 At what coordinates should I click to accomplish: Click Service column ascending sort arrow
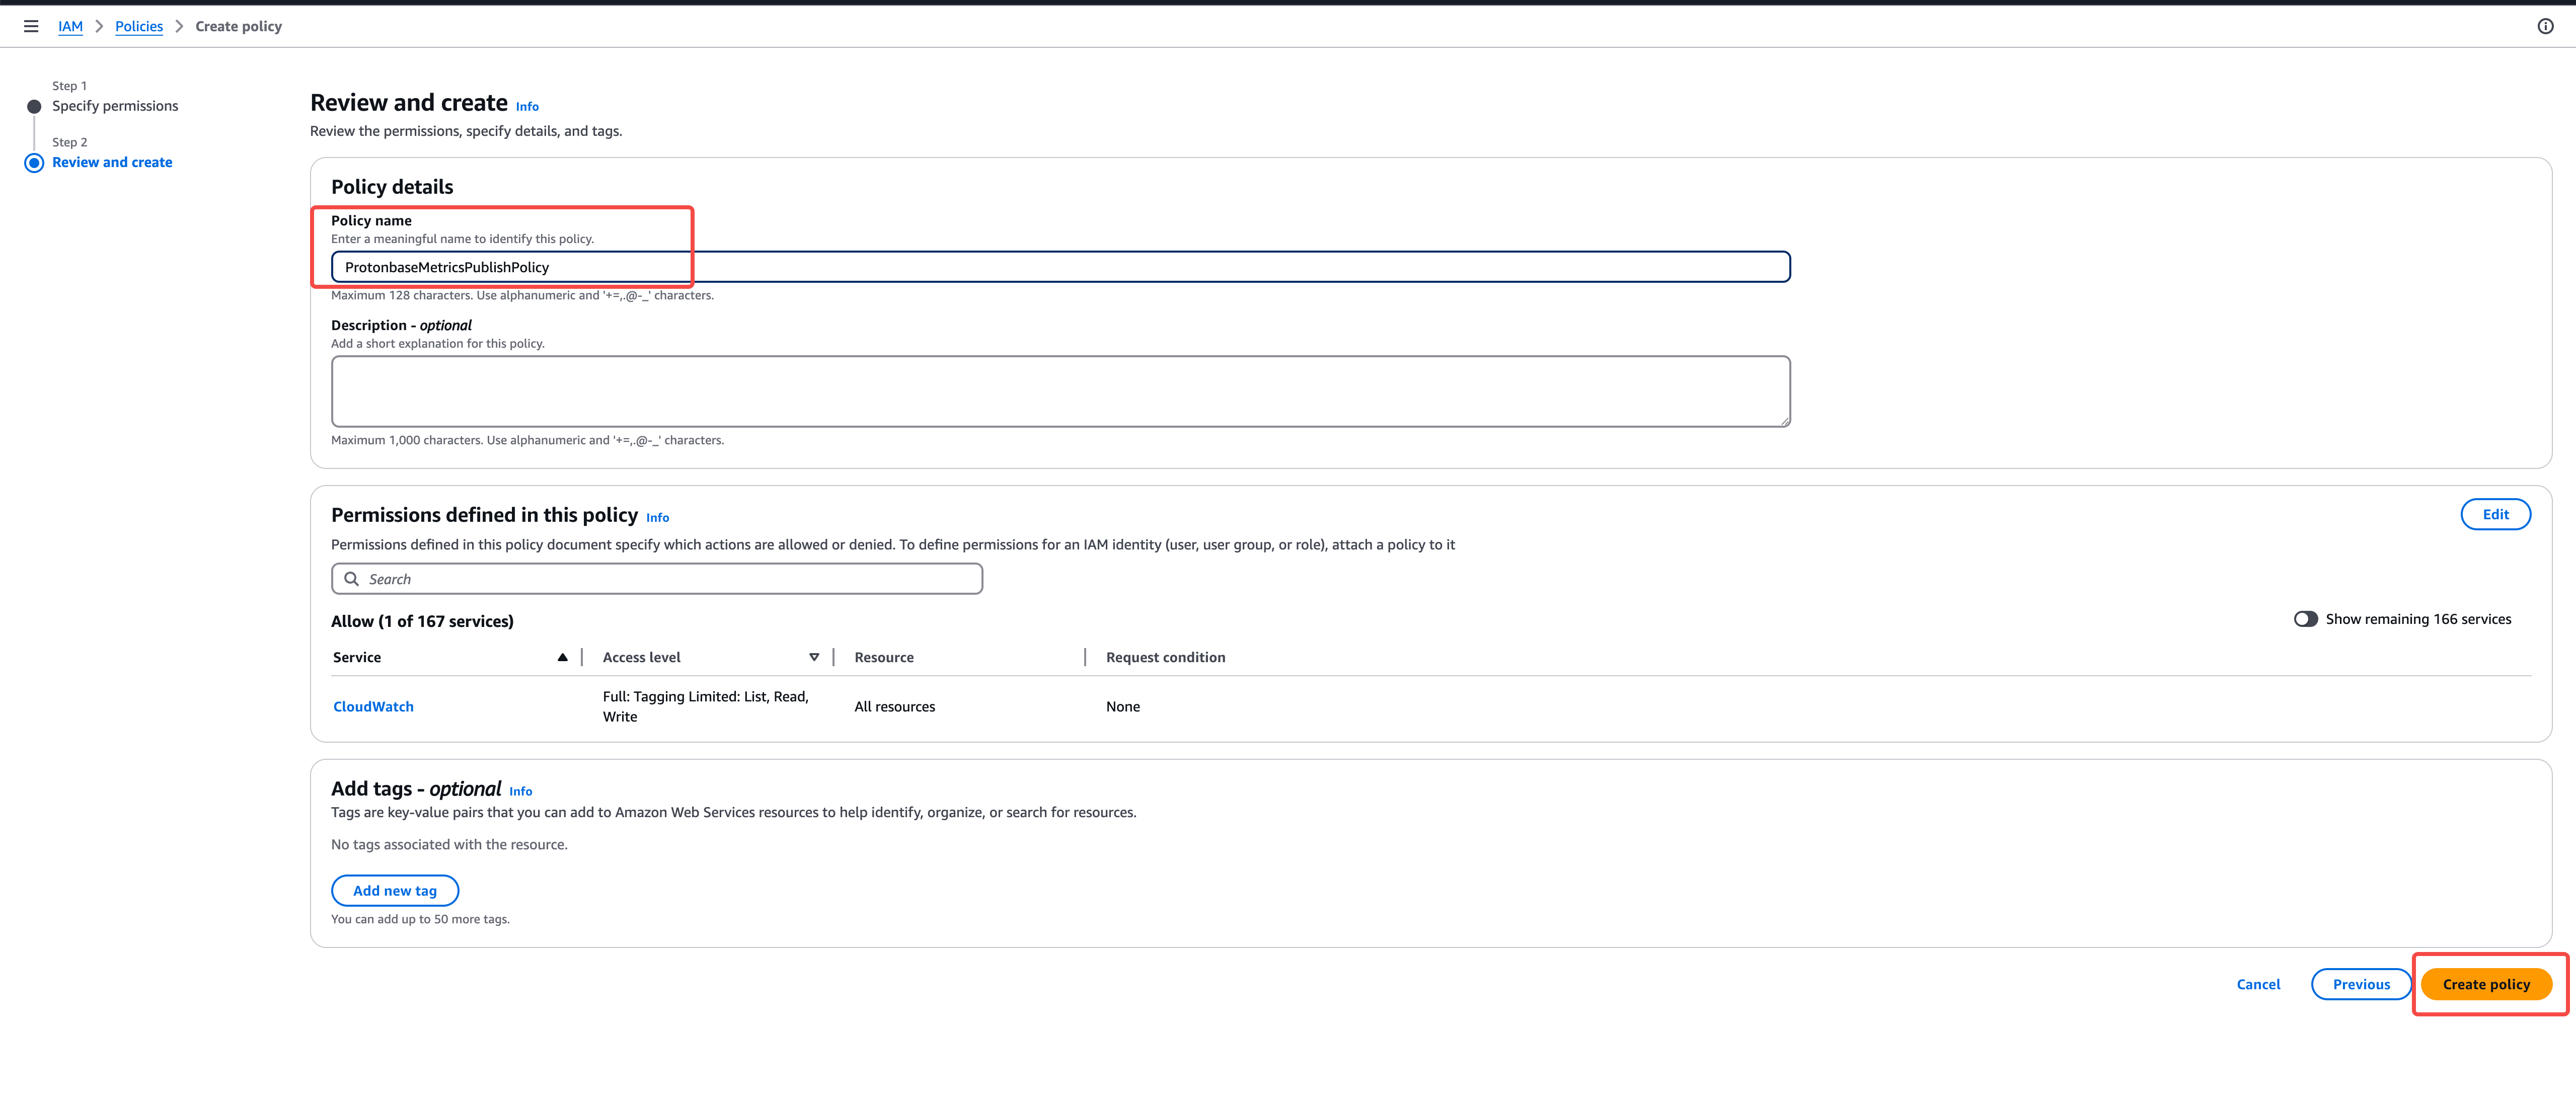pyautogui.click(x=562, y=657)
